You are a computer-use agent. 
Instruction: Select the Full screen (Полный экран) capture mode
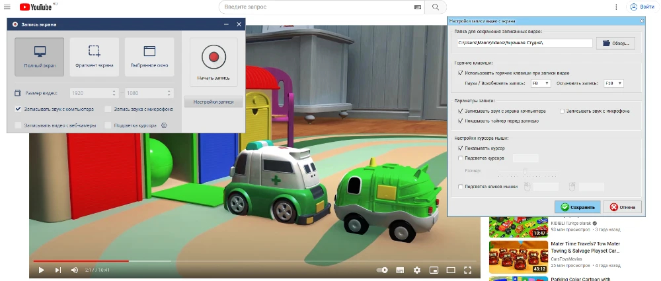[x=40, y=57]
